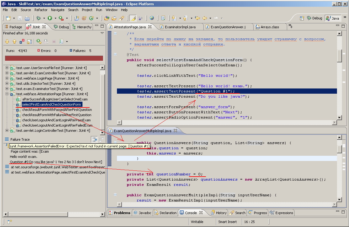349x227 pixels.
Task: Jump to the next failed test
Action: (7, 41)
